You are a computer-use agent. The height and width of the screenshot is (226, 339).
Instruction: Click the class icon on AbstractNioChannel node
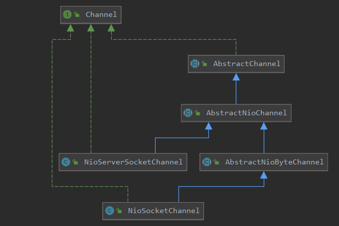tap(188, 113)
